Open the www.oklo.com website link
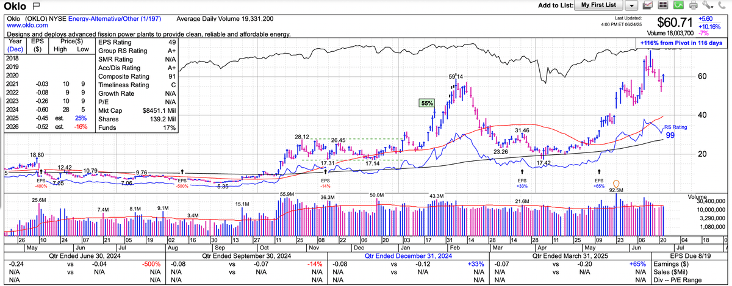The height and width of the screenshot is (286, 732). click(x=27, y=26)
